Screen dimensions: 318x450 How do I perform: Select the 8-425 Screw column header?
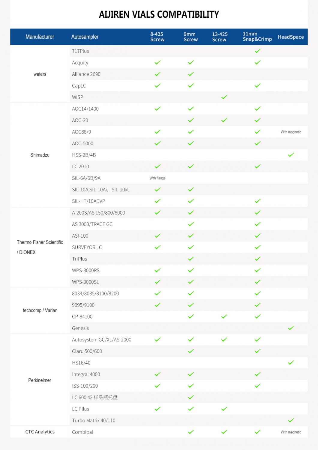point(157,37)
